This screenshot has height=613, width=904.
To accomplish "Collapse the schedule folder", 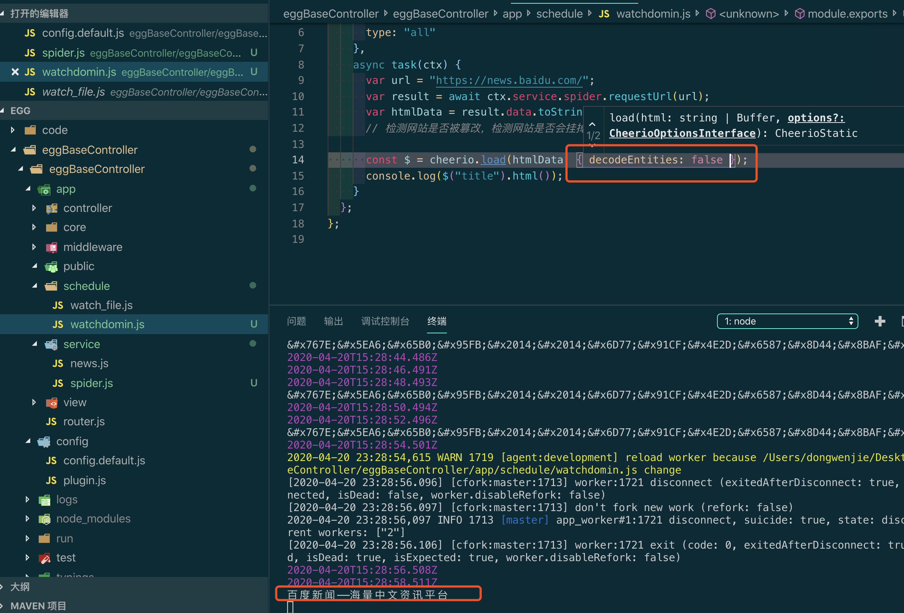I will point(34,286).
